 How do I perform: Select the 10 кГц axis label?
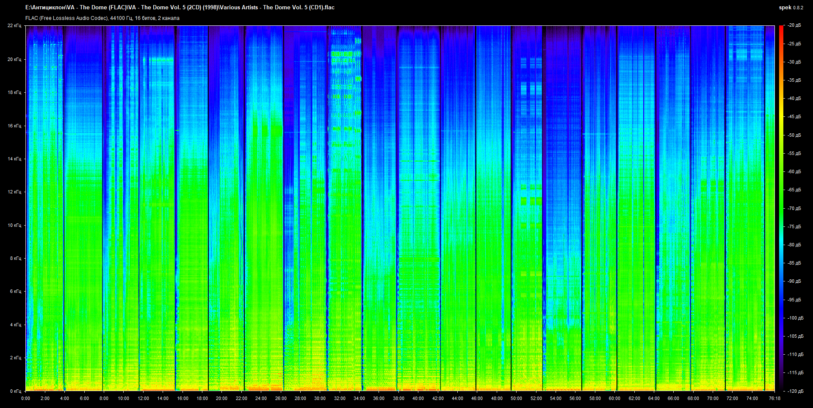14,225
